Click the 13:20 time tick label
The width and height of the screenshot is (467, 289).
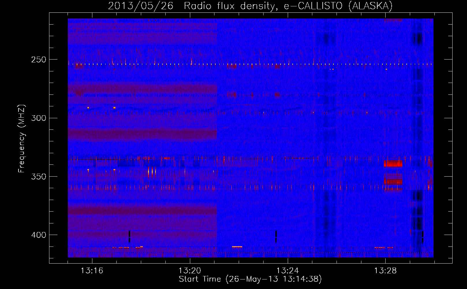pos(190,271)
